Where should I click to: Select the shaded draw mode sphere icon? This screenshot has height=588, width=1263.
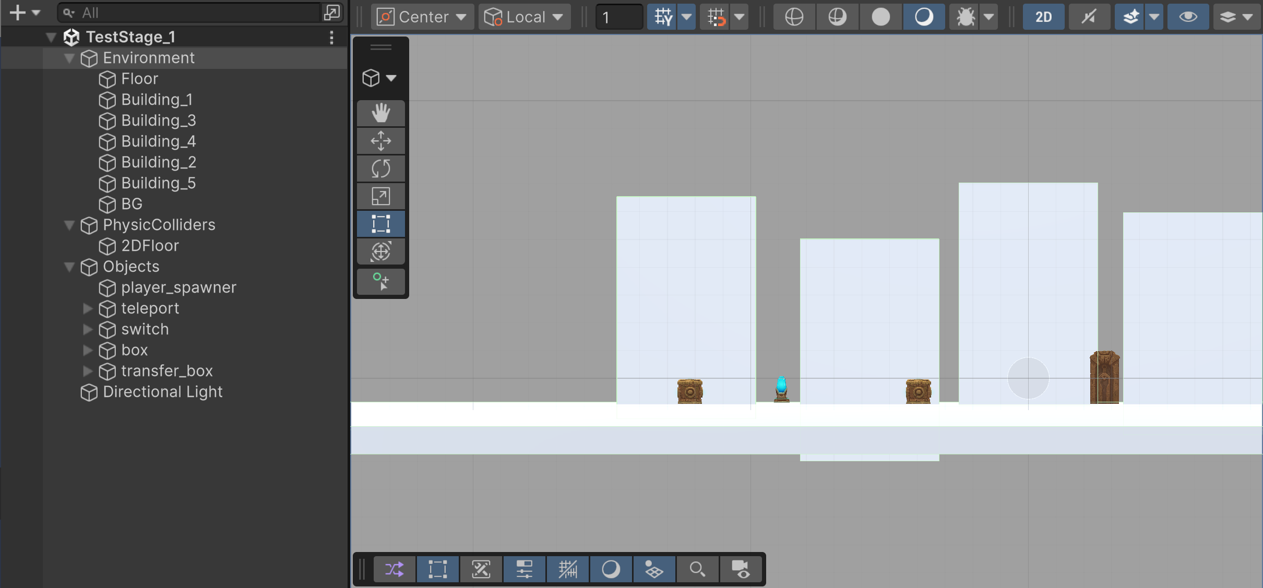coord(924,17)
